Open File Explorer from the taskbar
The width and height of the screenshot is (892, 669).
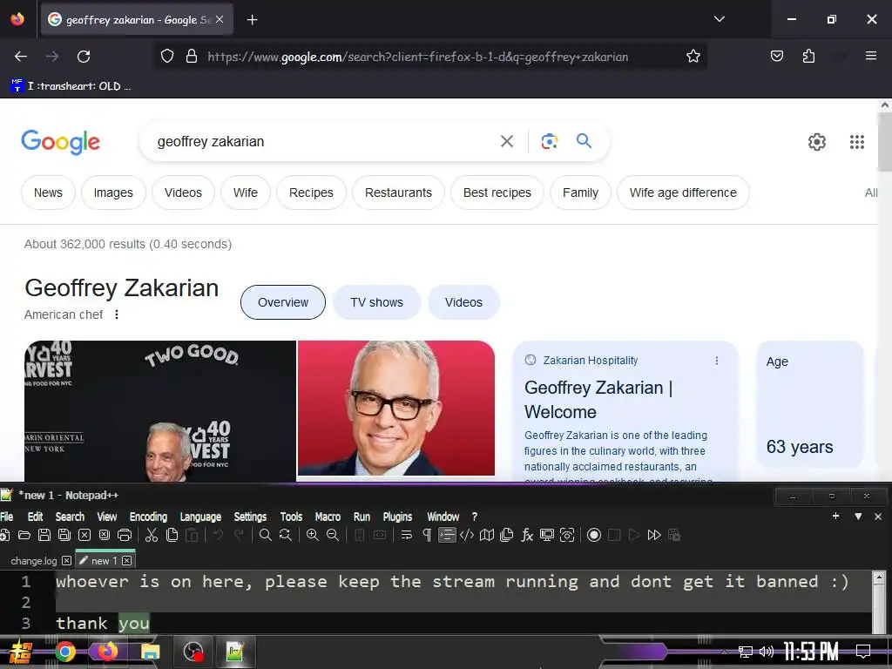pos(150,652)
